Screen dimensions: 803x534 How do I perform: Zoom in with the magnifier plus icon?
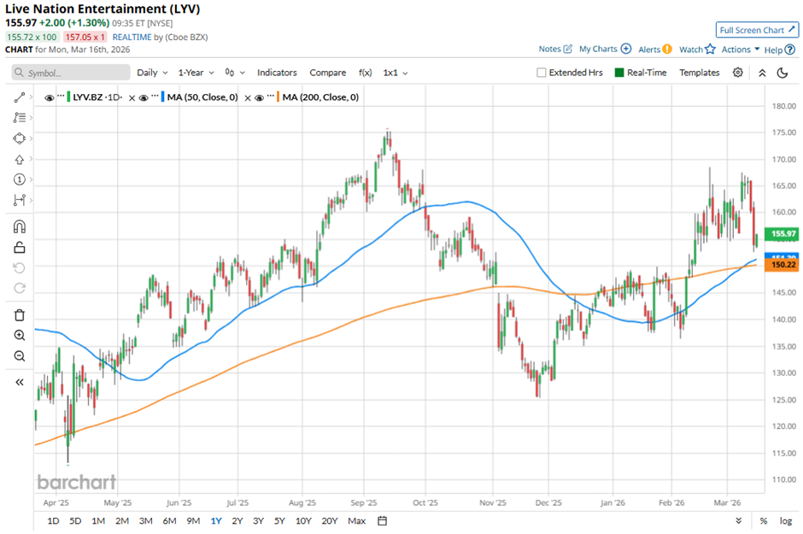click(19, 335)
